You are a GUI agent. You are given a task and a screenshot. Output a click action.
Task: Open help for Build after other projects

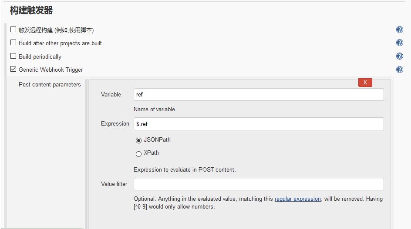pos(400,43)
